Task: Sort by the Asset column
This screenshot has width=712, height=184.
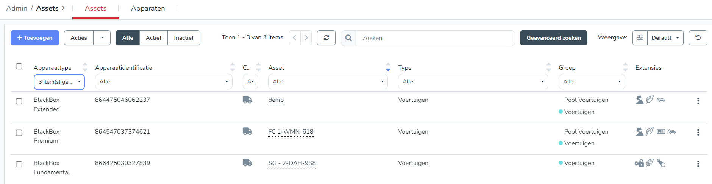Action: [388, 67]
